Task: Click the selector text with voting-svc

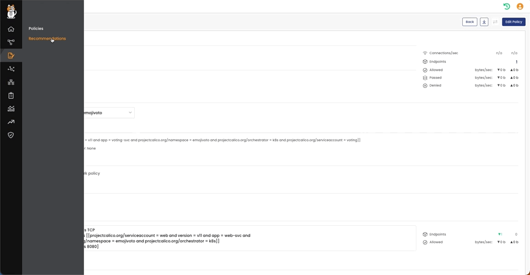Action: [x=222, y=140]
